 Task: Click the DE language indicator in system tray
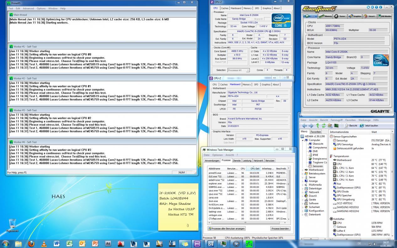click(359, 243)
